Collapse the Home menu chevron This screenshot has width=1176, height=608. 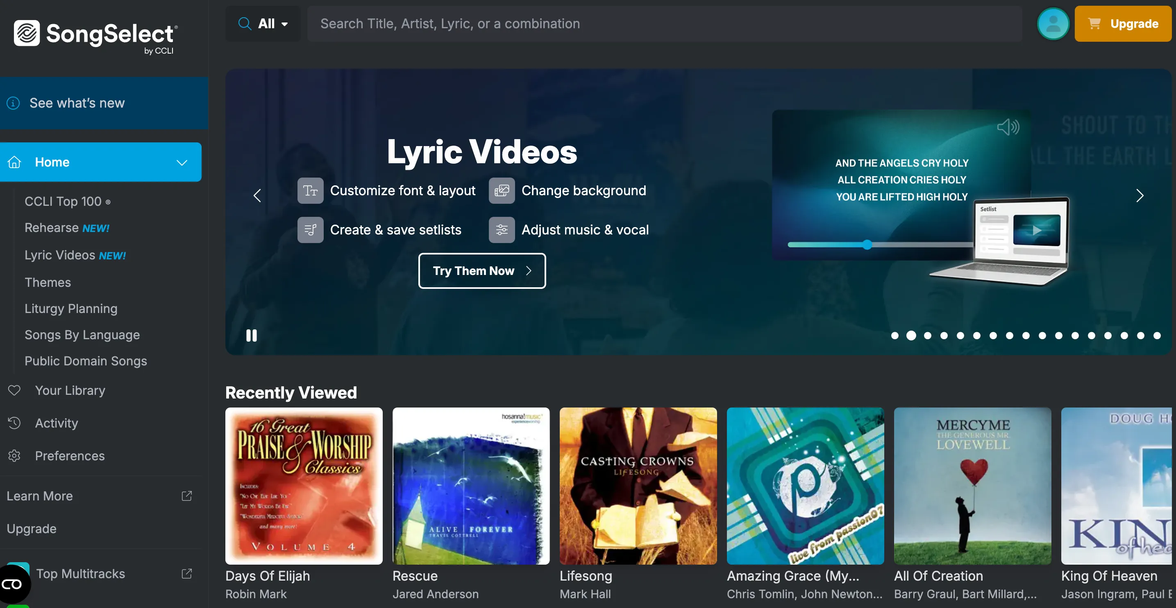182,162
